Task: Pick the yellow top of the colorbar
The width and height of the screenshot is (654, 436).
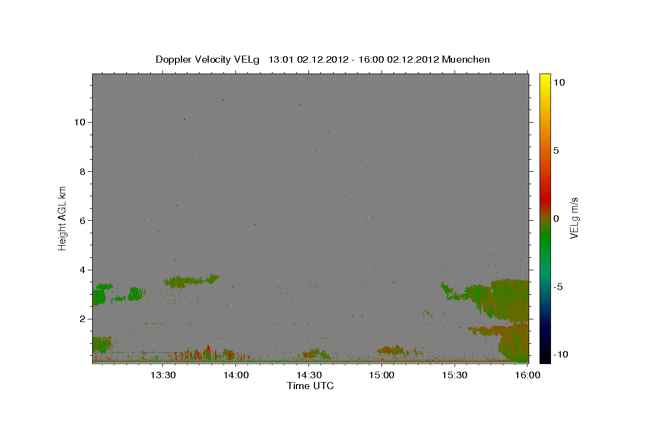Action: (545, 77)
